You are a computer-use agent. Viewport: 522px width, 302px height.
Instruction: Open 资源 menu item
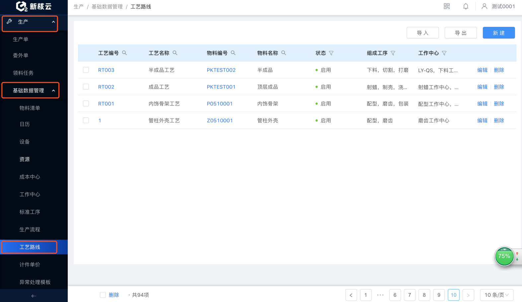25,159
